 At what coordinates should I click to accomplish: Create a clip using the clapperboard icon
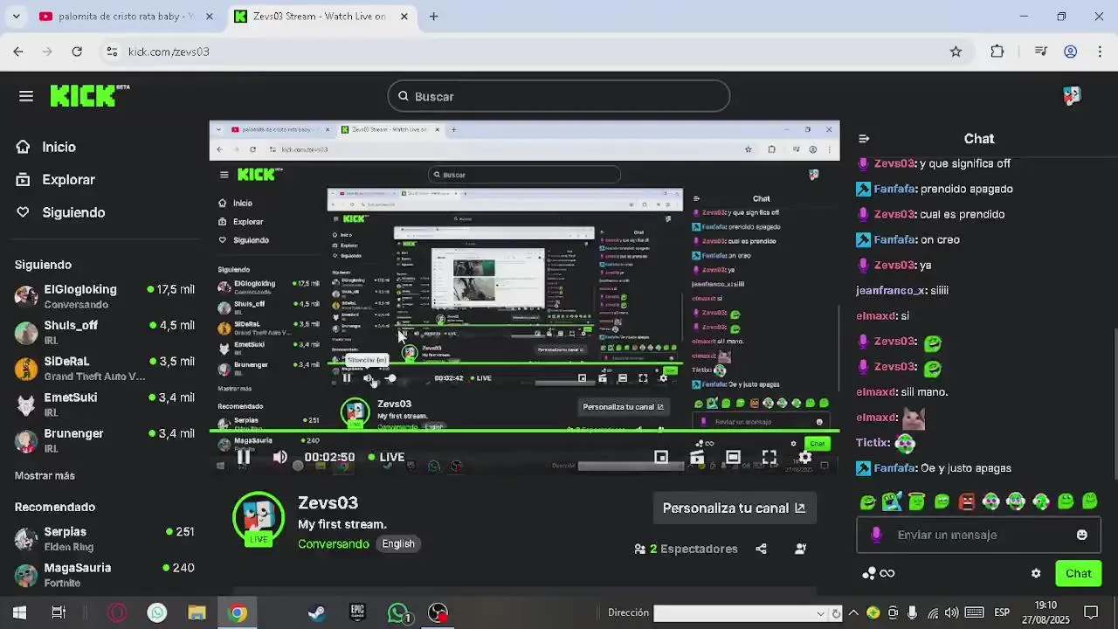pos(697,457)
